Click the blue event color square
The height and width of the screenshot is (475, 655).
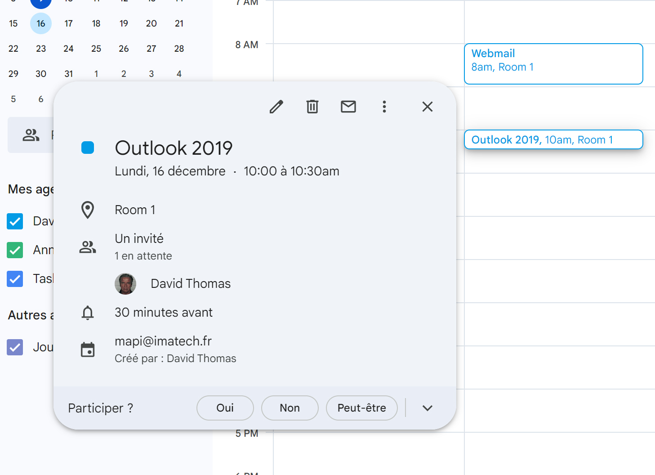(x=88, y=148)
